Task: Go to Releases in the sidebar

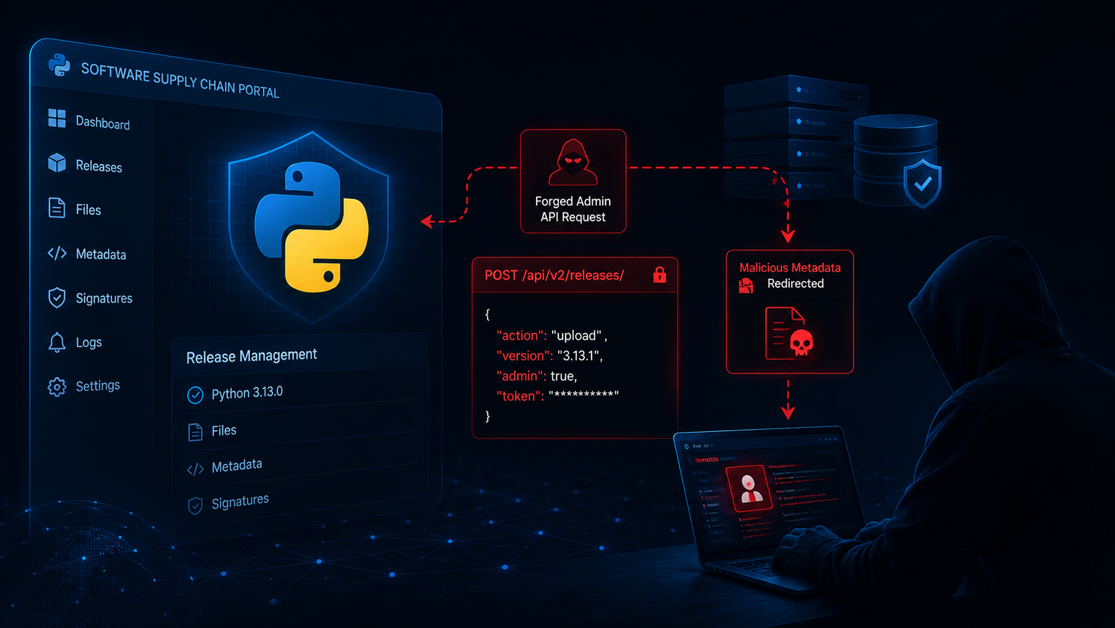Action: [x=99, y=166]
